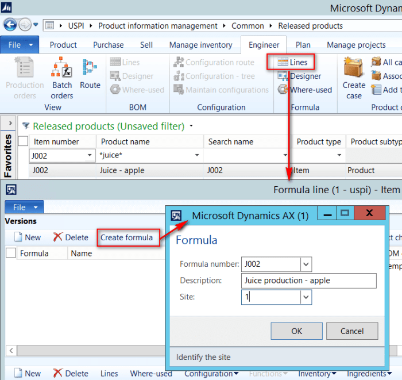This screenshot has height=380, width=402.
Task: Click the BOM Lines item
Action: pyautogui.click(x=125, y=62)
